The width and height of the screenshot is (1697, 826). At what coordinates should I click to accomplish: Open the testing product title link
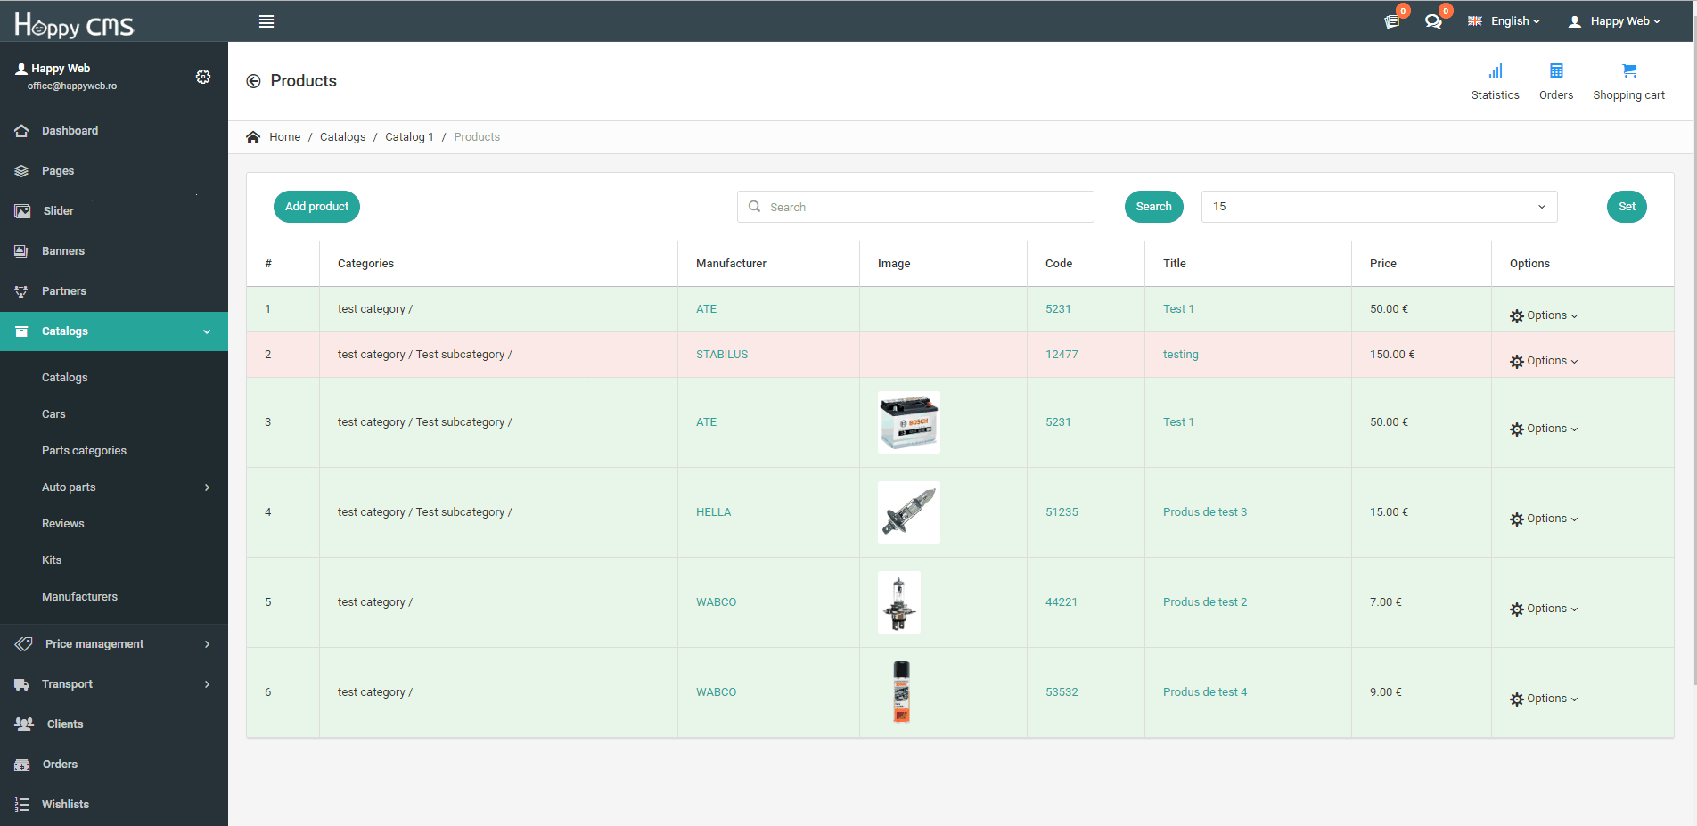(x=1180, y=355)
